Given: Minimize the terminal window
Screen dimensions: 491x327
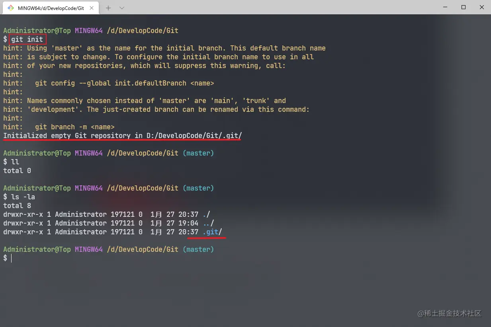Looking at the screenshot, I should pyautogui.click(x=445, y=7).
